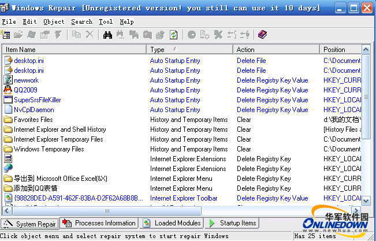The image size is (376, 241).
Task: Select the {98828DED-A591-462F-83BA... entry
Action: 79,198
